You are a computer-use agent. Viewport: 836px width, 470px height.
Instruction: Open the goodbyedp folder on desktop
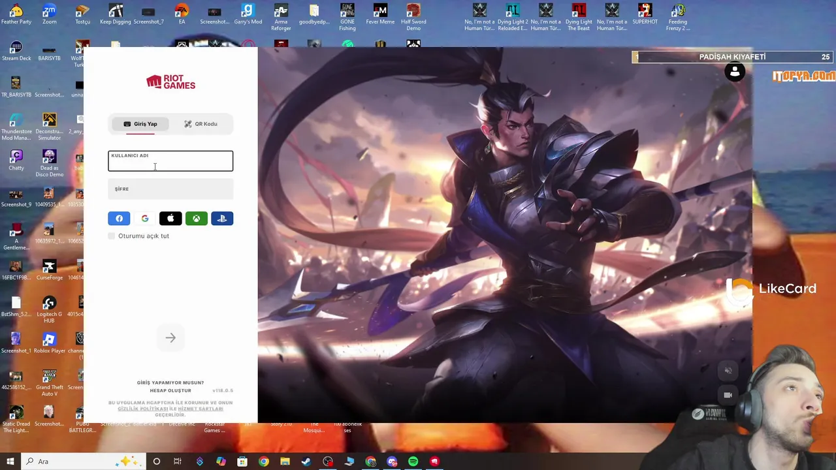coord(314,15)
